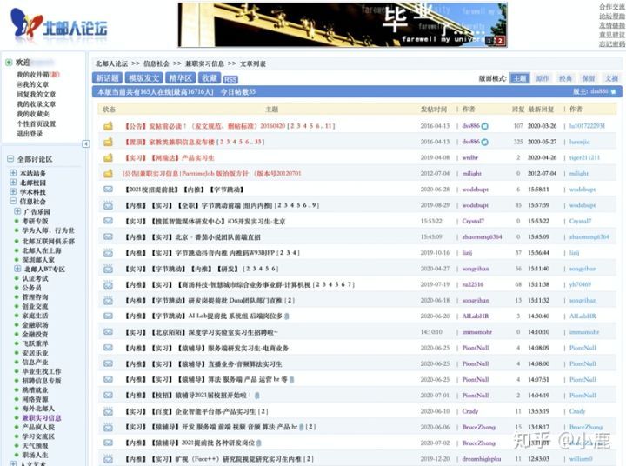Expand the 广告乐园 subsection
The width and height of the screenshot is (626, 466).
tap(17, 211)
